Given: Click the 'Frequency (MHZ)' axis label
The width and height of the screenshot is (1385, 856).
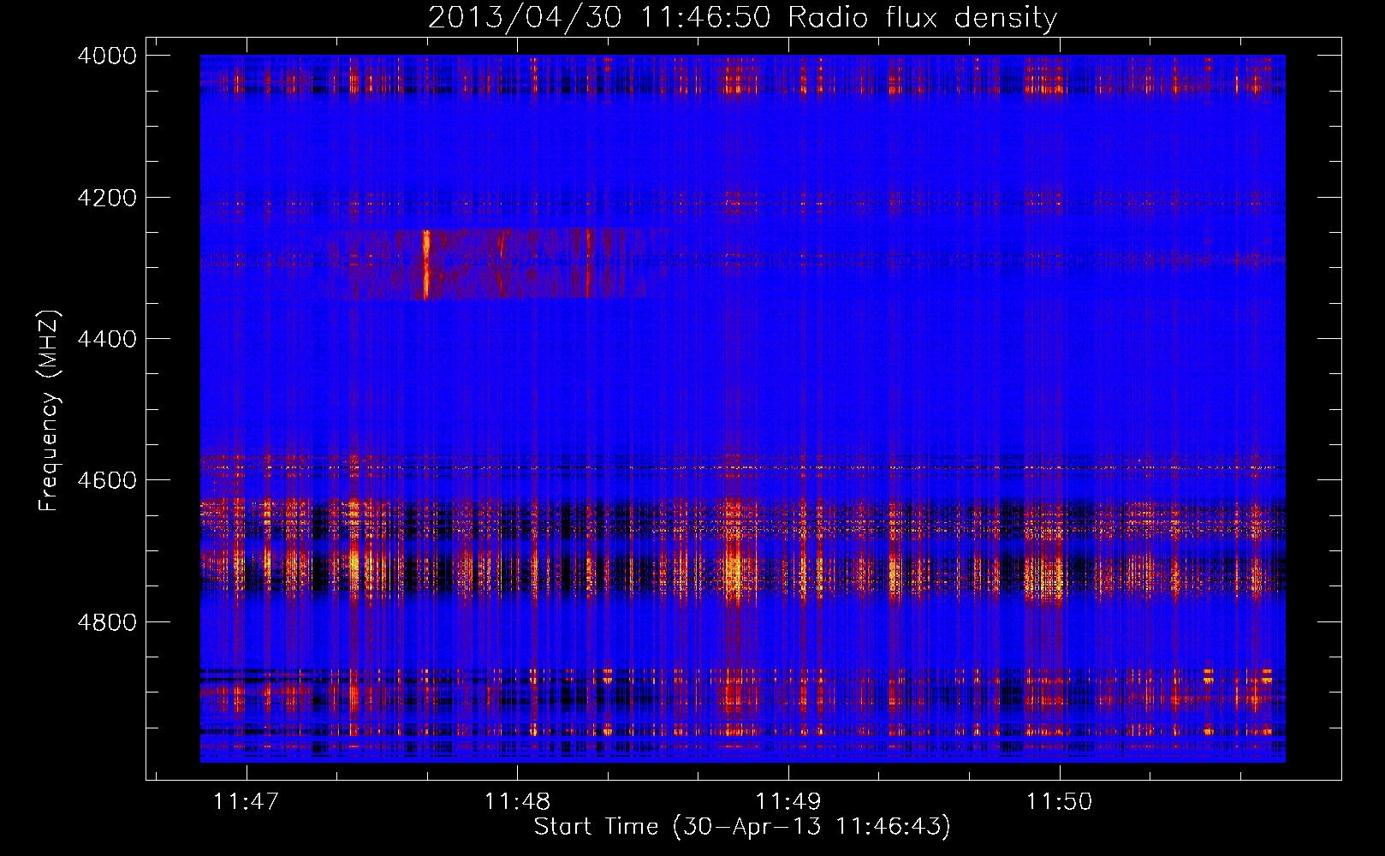Looking at the screenshot, I should click(49, 411).
